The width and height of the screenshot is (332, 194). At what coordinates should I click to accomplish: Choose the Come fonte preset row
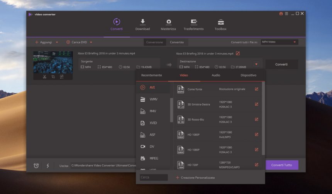click(218, 89)
